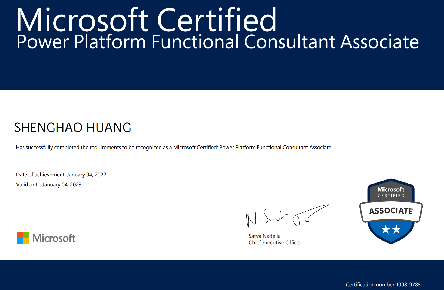The height and width of the screenshot is (290, 444).
Task: Click the blue square in the Microsoft logo
Action: pyautogui.click(x=19, y=241)
